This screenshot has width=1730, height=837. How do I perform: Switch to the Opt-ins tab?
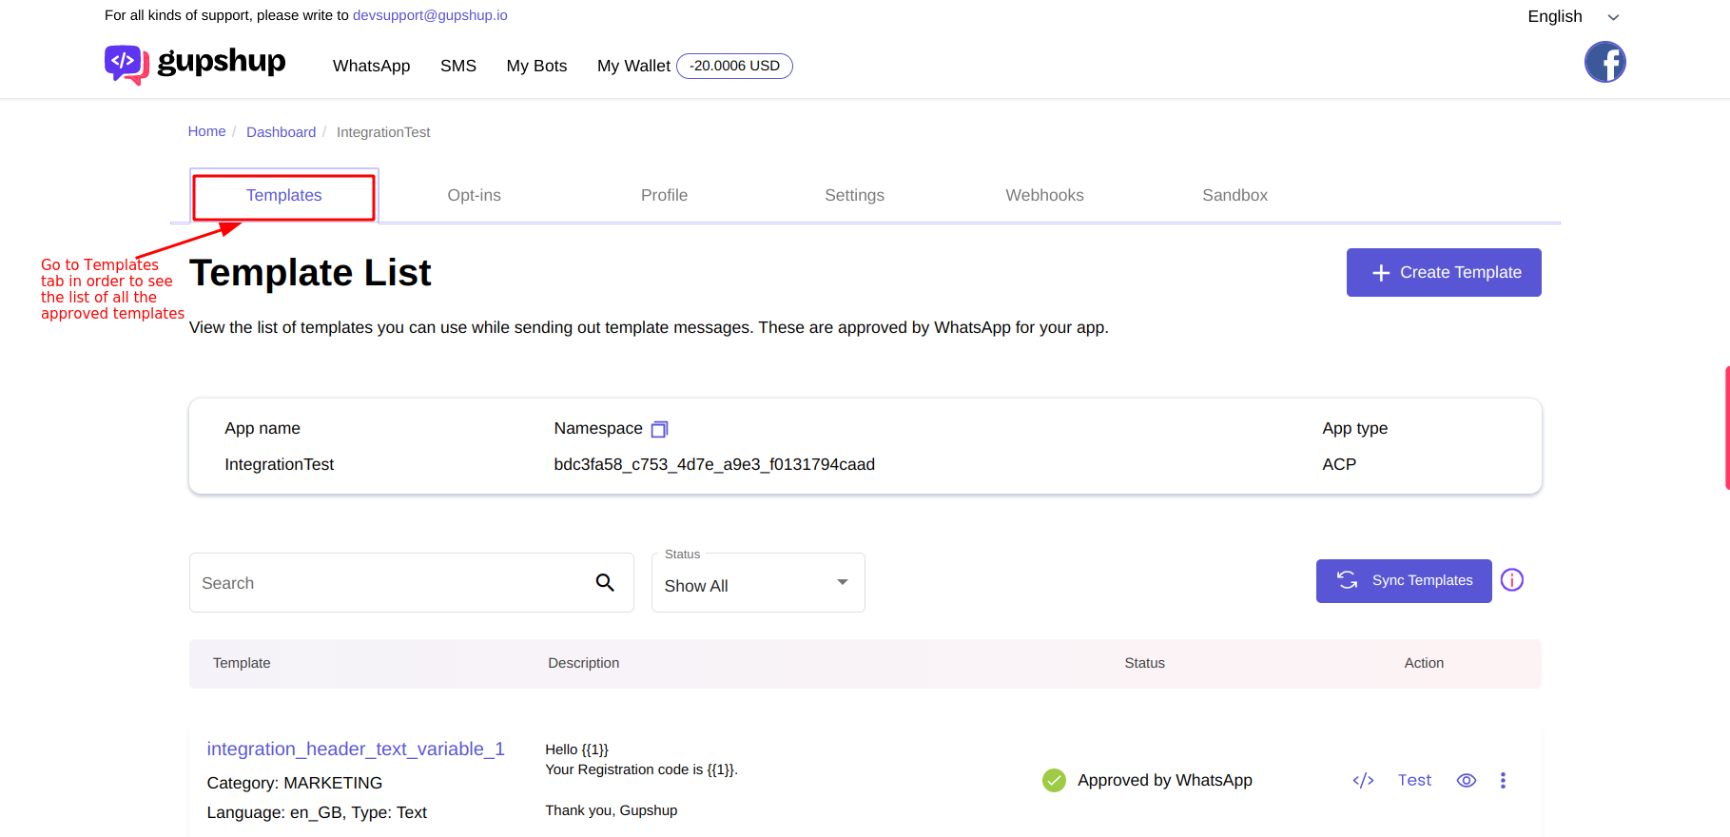coord(474,195)
